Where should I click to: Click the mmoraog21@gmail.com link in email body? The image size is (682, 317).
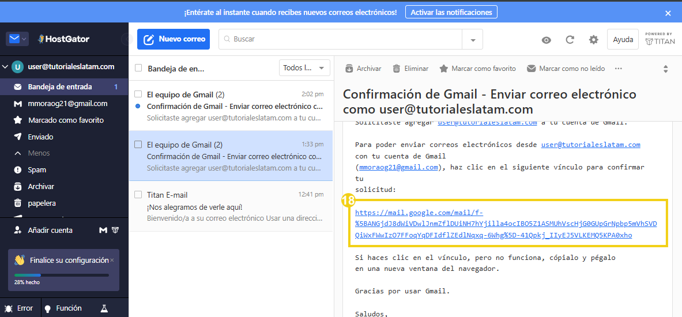coord(398,167)
